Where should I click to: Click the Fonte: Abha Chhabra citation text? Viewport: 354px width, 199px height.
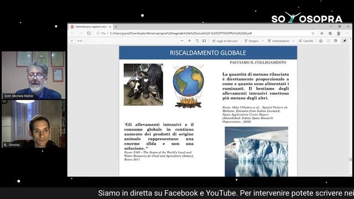[255, 114]
